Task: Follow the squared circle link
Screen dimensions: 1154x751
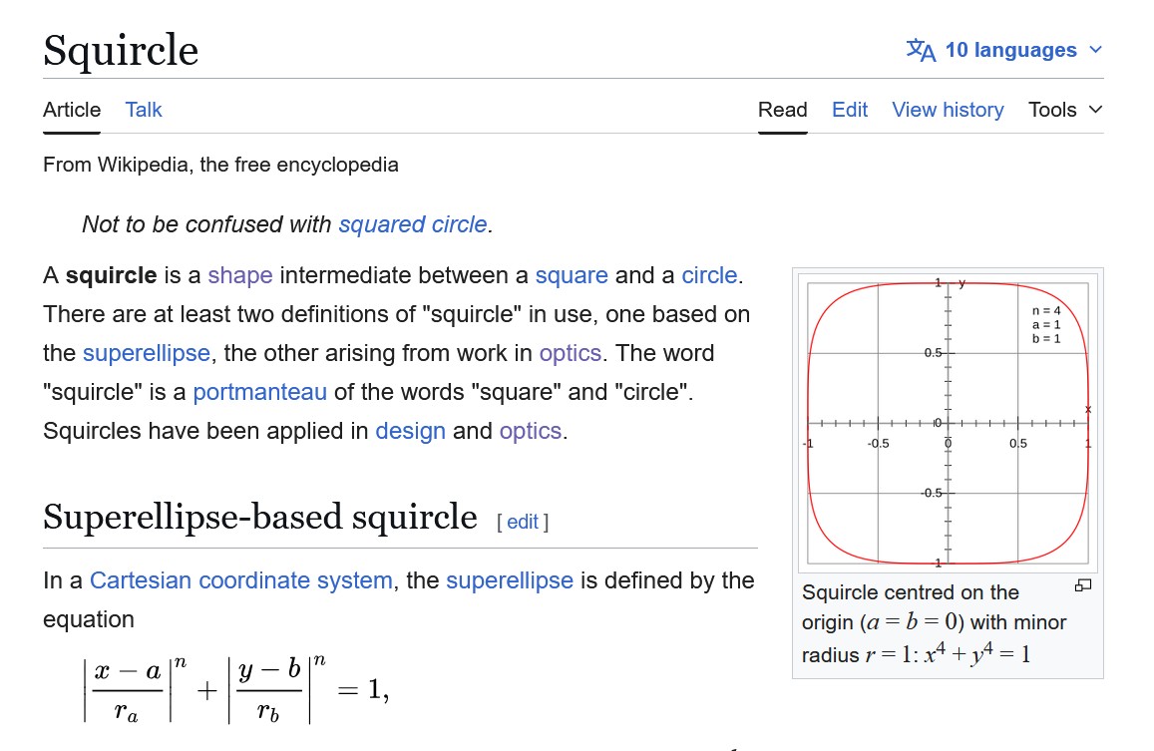Action: tap(413, 223)
